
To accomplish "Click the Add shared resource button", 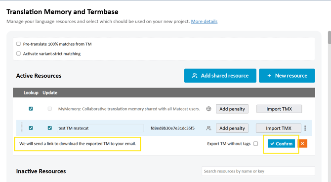I will pos(220,76).
